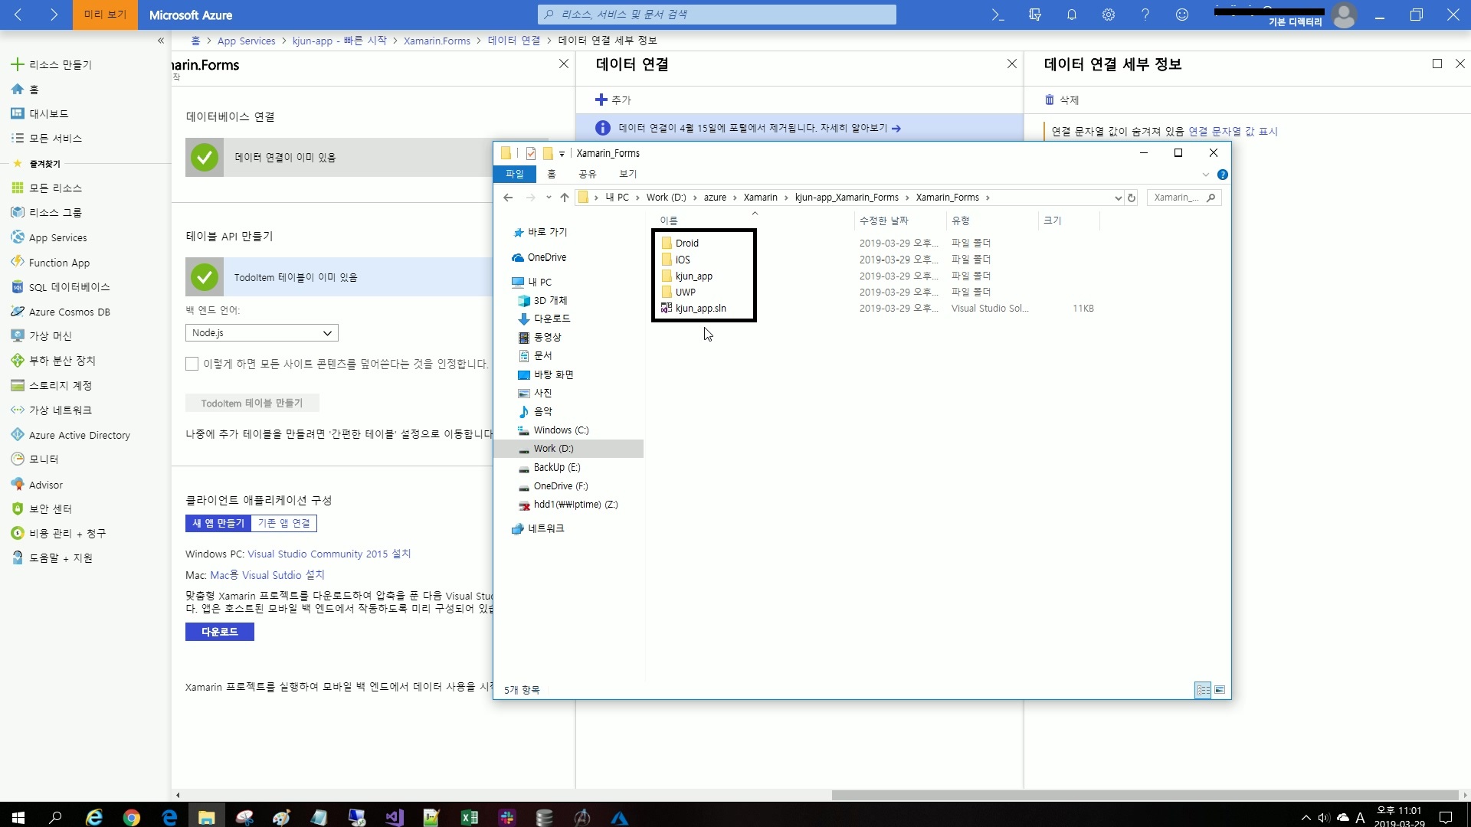This screenshot has height=827, width=1471.
Task: Click the Azure resource search box
Action: 717,15
